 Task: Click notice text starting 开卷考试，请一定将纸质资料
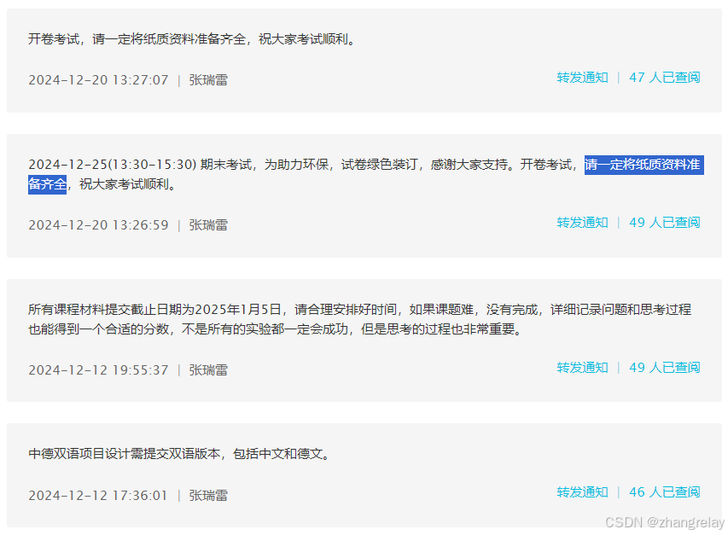(193, 39)
